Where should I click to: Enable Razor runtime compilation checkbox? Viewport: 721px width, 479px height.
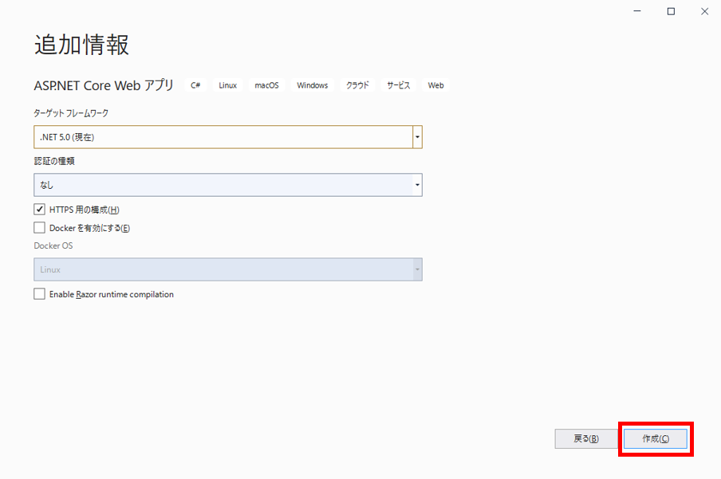40,294
